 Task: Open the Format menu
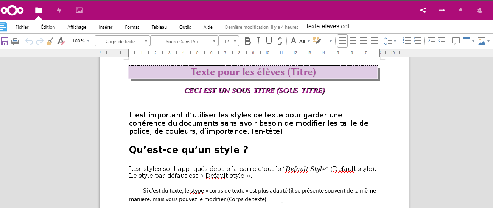point(132,27)
